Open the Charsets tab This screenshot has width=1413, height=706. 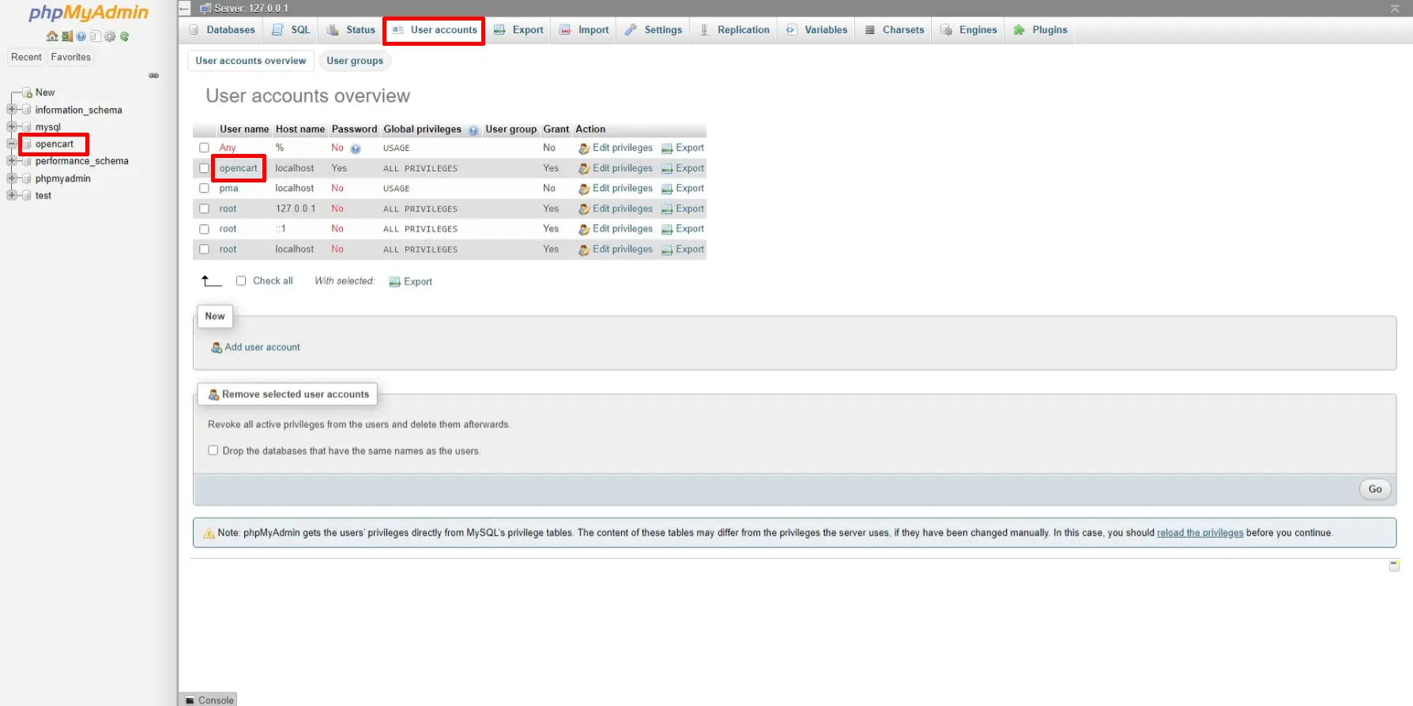895,30
